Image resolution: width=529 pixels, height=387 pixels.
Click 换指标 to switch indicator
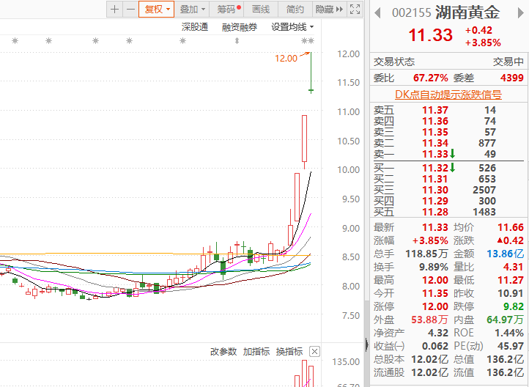(289, 351)
